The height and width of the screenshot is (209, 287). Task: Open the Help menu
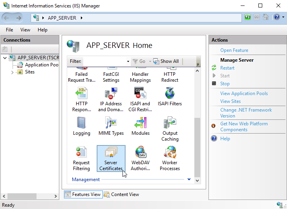point(42,30)
